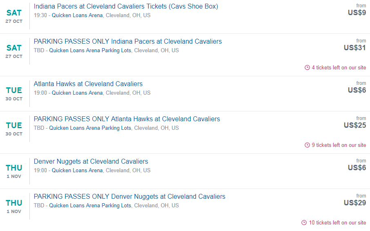Select the US$25 parking pass price
This screenshot has height=231, width=370.
click(354, 125)
